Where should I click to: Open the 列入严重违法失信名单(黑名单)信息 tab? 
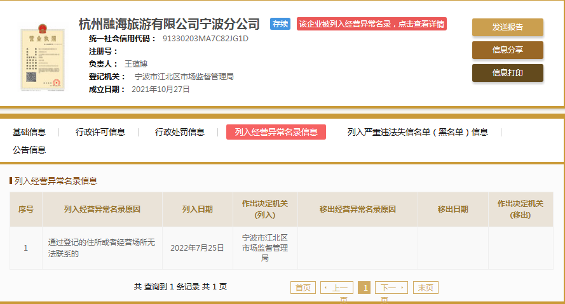[x=418, y=132]
